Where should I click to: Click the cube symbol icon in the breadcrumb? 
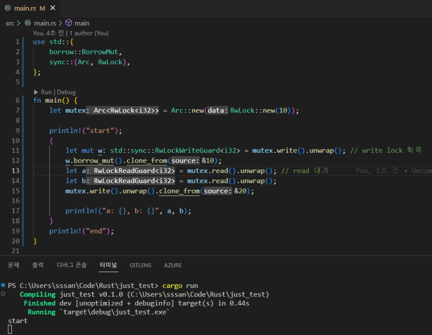click(x=69, y=23)
